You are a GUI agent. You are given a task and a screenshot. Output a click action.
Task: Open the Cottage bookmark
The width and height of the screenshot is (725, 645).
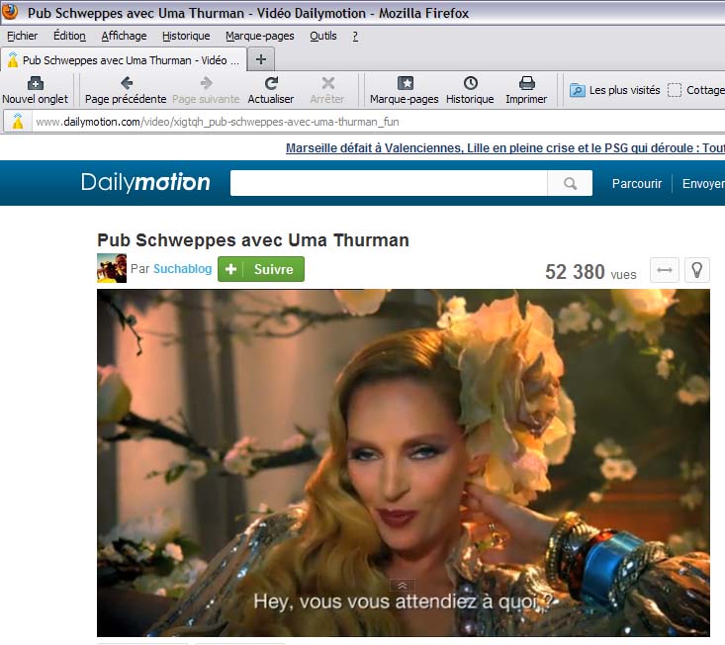tap(696, 90)
